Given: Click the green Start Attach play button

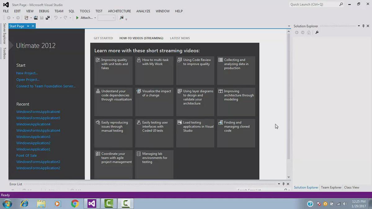Looking at the screenshot, I should [77, 18].
